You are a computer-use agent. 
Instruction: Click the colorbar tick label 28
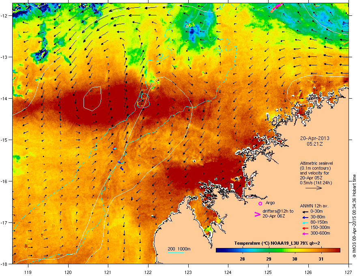(x=242, y=259)
